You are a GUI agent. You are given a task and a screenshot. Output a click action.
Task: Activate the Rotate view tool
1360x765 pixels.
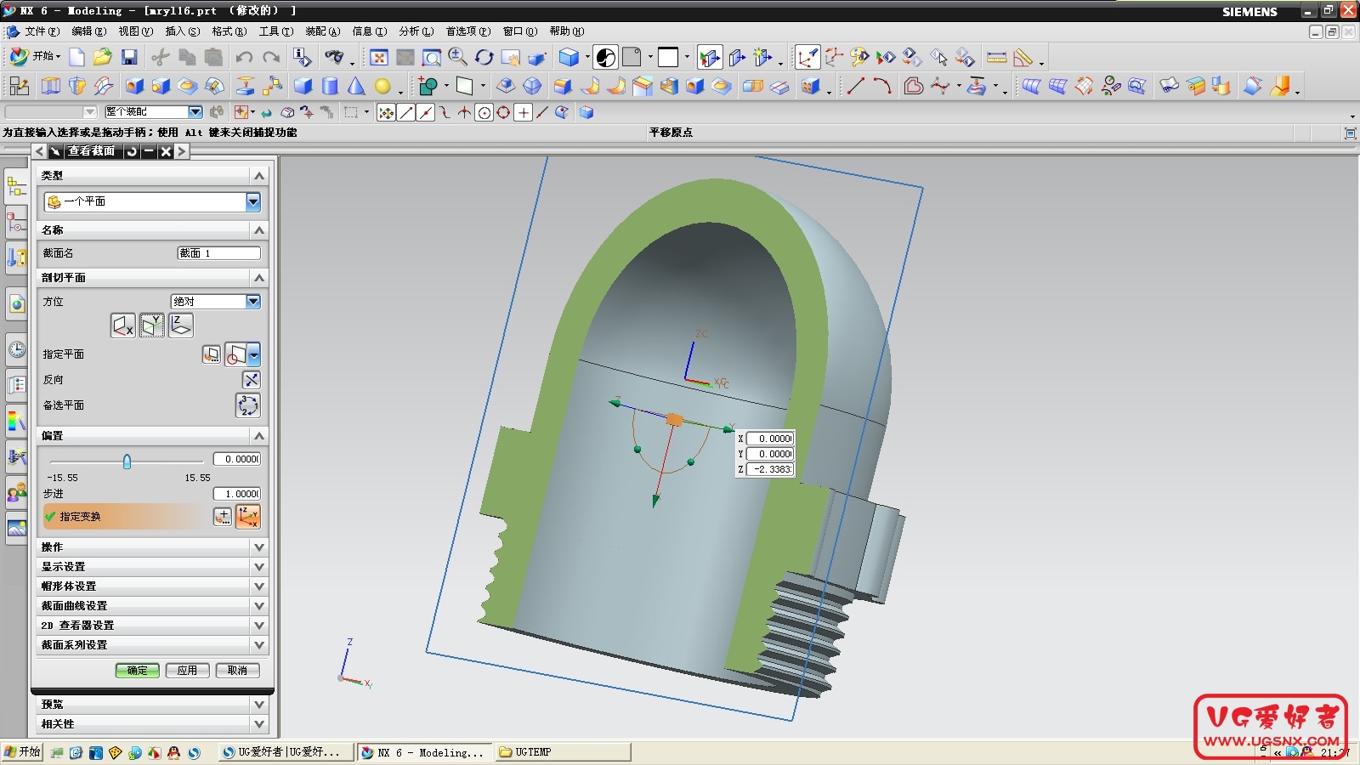click(484, 57)
